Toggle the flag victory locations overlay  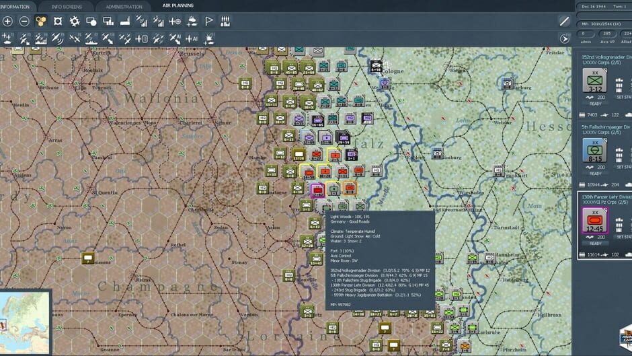[209, 22]
